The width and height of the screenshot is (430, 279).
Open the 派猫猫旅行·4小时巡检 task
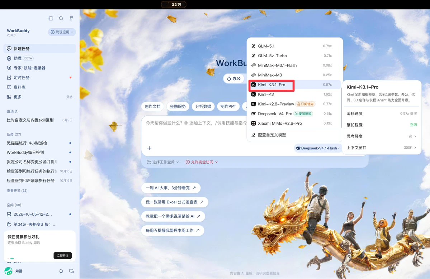[40, 143]
